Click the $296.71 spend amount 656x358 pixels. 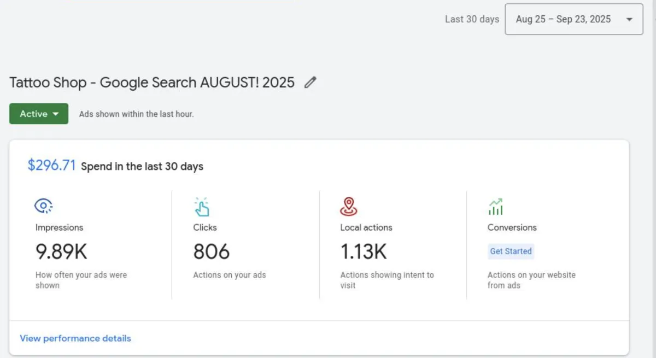51,166
